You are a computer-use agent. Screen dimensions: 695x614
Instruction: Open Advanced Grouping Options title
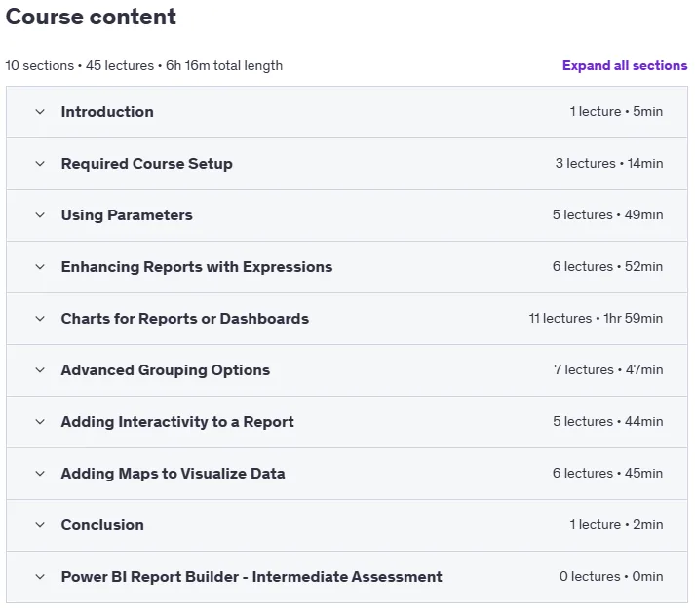click(x=166, y=370)
